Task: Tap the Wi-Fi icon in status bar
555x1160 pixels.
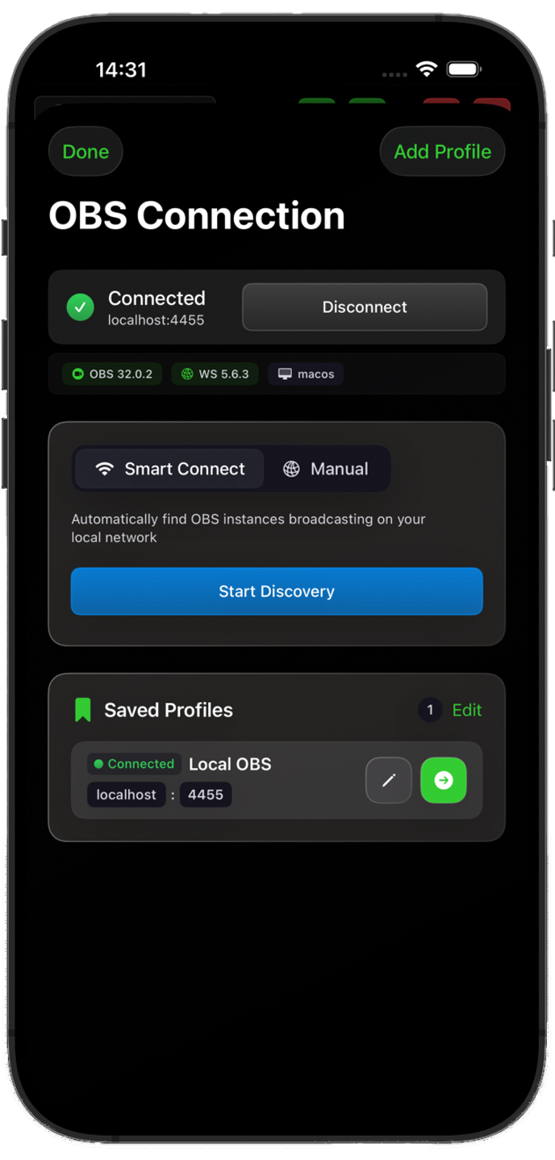Action: [427, 70]
